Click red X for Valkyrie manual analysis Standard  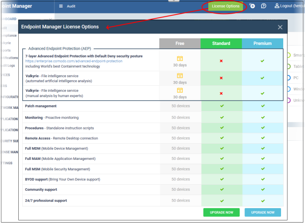click(x=221, y=94)
